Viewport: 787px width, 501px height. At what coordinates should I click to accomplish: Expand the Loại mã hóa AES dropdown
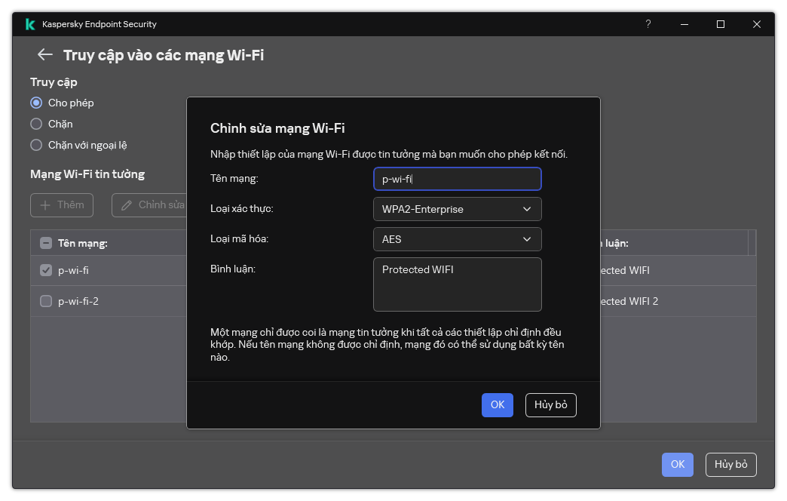point(457,239)
